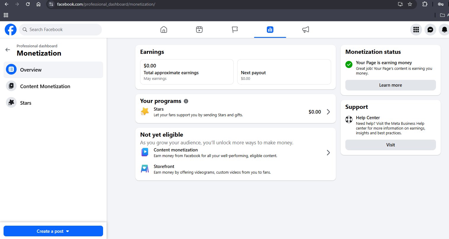Click the browser back arrow

coord(7,4)
